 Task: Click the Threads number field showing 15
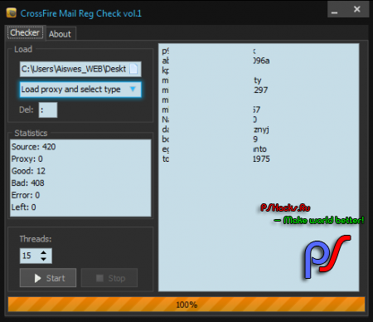(x=36, y=256)
